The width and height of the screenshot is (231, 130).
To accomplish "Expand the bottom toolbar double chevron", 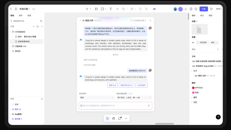I will [x=126, y=118].
